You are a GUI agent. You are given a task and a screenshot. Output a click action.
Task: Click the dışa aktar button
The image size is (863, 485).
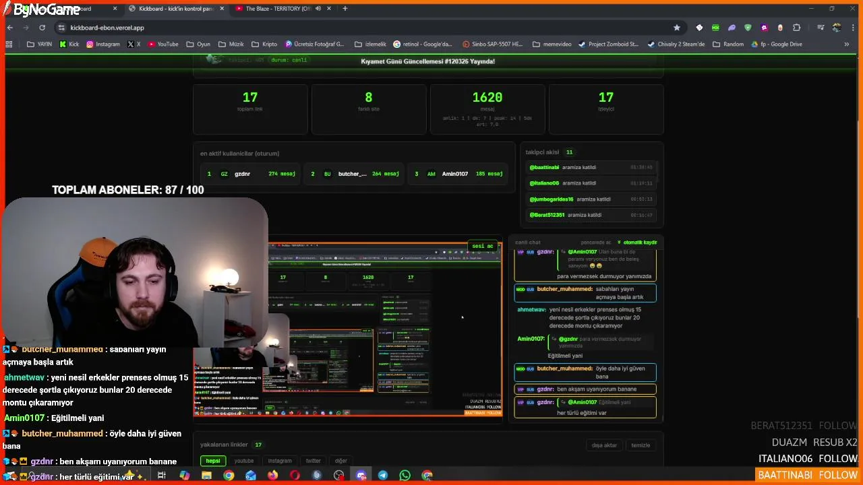[x=604, y=445]
